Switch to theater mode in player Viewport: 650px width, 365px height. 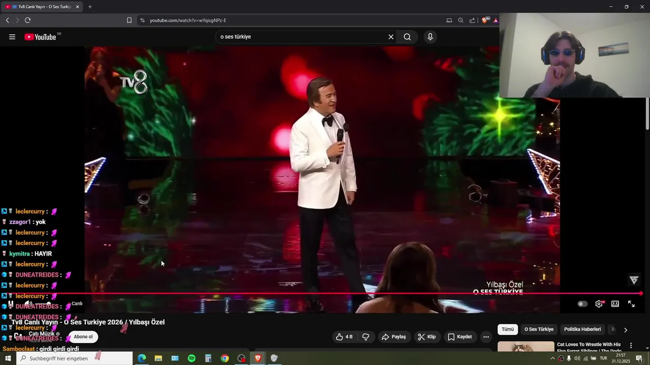(x=615, y=304)
